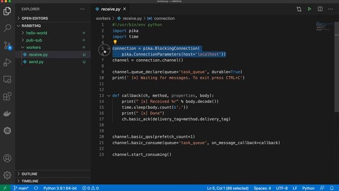Show code actions via the lightbulb

pyautogui.click(x=115, y=42)
